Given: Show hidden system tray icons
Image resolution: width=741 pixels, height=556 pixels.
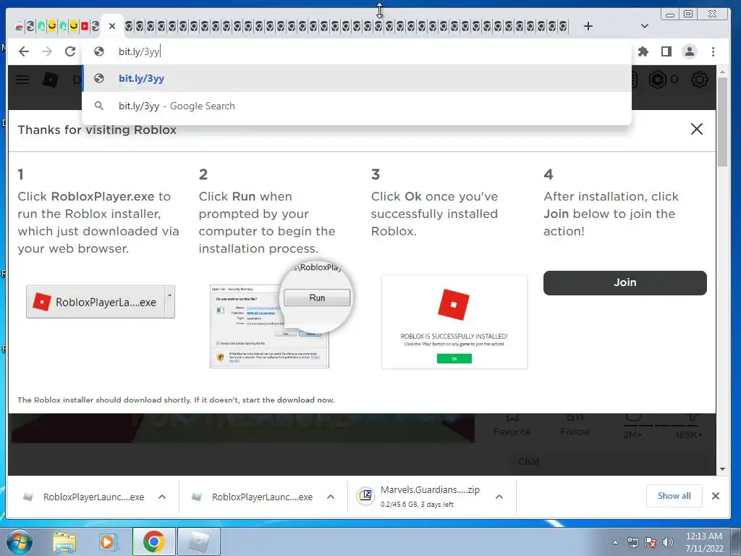Looking at the screenshot, I should click(615, 543).
